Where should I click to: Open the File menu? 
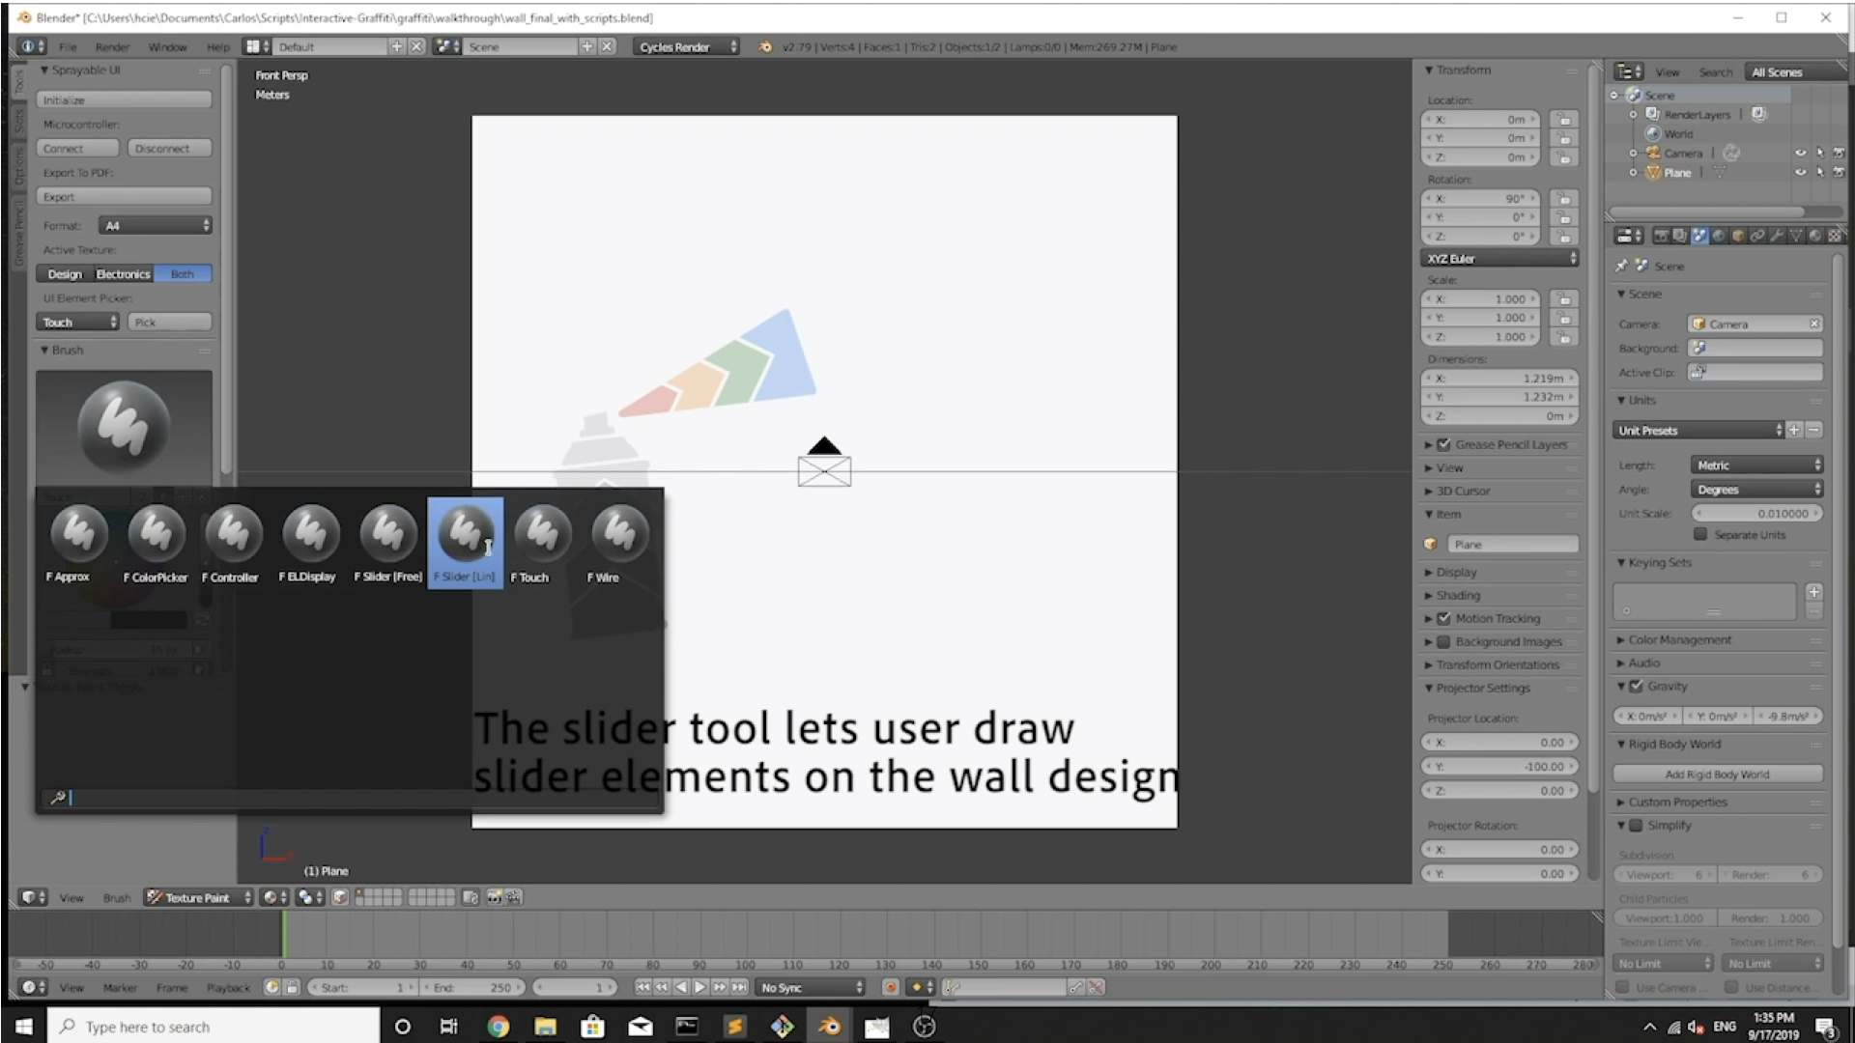(68, 46)
